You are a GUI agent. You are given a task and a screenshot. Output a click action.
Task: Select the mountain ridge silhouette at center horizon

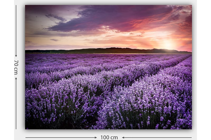111,50
